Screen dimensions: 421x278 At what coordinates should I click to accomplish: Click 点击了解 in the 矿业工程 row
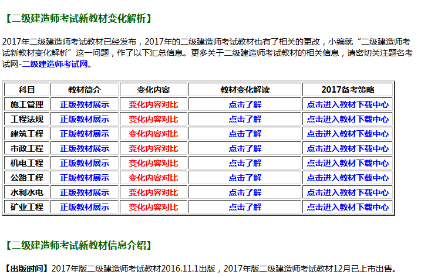click(245, 207)
